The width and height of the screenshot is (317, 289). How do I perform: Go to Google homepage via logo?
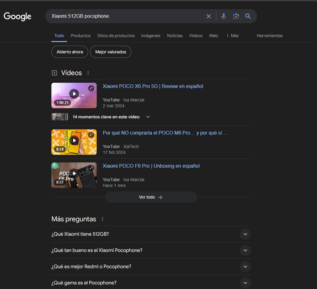(17, 16)
